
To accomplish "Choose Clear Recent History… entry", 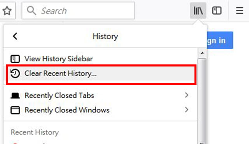I will coord(101,75).
